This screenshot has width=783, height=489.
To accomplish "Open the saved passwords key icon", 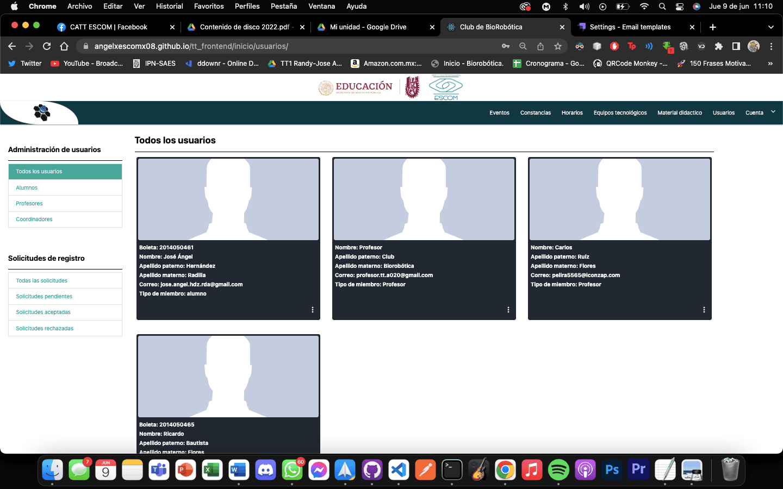I will pos(506,46).
